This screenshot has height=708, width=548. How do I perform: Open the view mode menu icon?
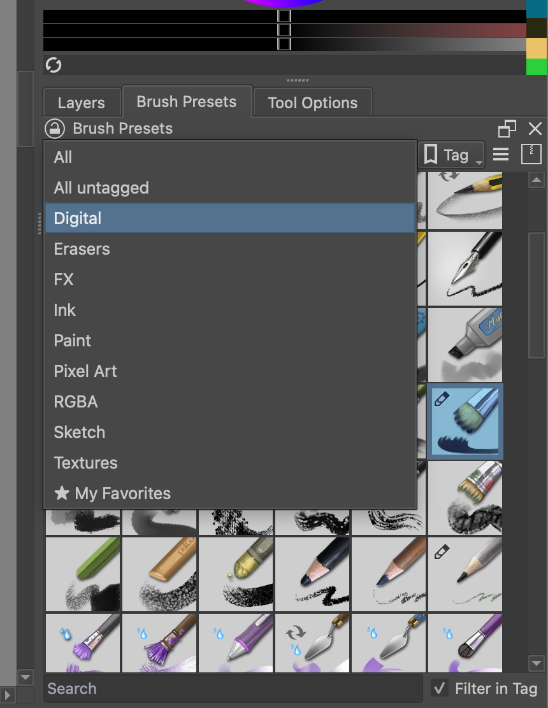[501, 155]
